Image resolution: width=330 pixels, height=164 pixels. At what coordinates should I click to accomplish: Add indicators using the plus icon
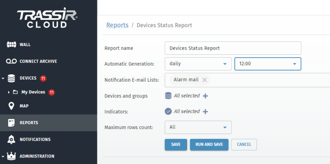coord(205,112)
